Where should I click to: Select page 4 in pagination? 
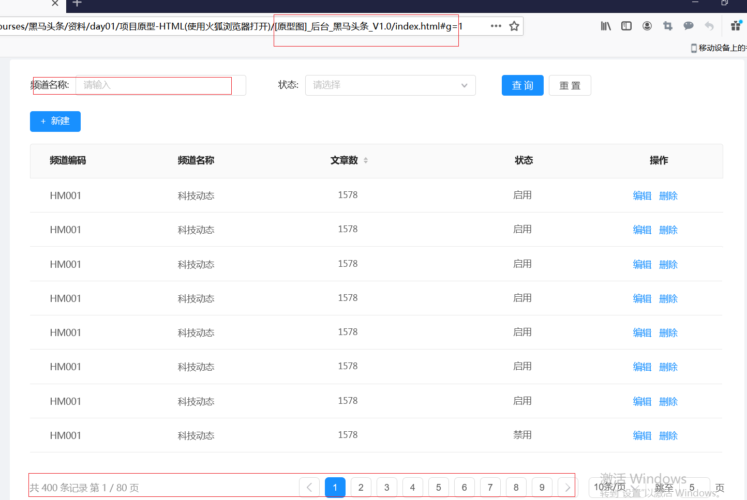point(413,488)
